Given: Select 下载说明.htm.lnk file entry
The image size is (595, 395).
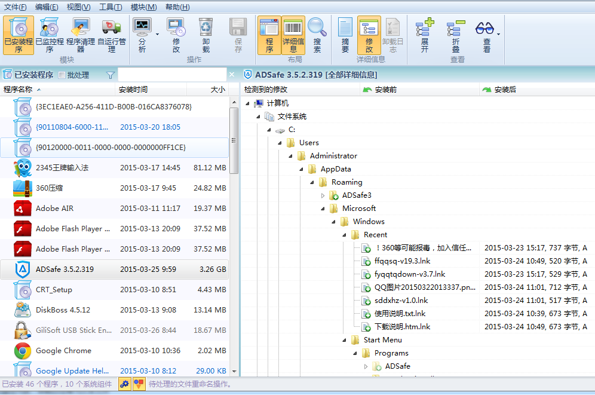Looking at the screenshot, I should click(x=402, y=327).
